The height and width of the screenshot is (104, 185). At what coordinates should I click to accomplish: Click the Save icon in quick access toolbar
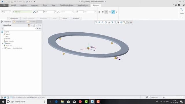(12, 2)
